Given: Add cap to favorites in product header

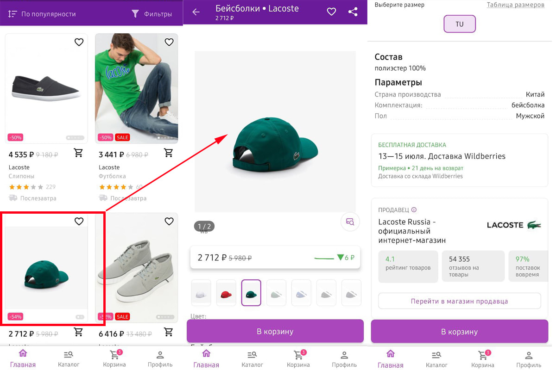Looking at the screenshot, I should [x=331, y=12].
